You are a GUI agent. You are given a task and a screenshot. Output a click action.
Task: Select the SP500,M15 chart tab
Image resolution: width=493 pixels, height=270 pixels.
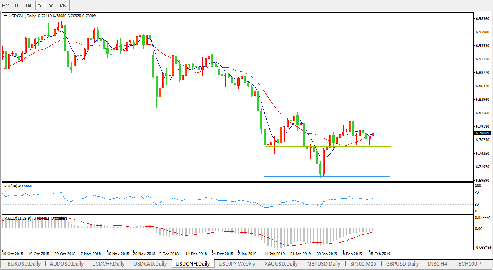362,264
